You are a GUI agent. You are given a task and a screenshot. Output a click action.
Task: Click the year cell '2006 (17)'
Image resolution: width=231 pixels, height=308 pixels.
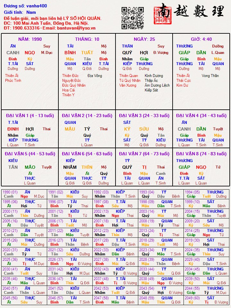click(x=70, y=223)
